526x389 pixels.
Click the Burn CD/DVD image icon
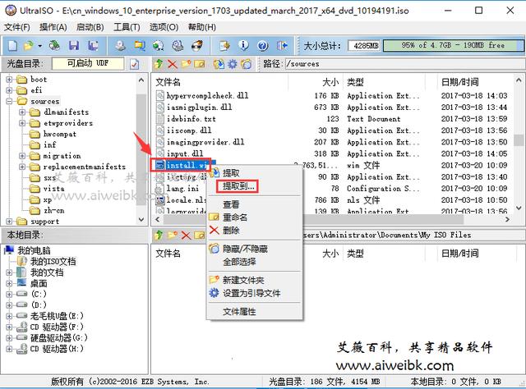pos(197,46)
